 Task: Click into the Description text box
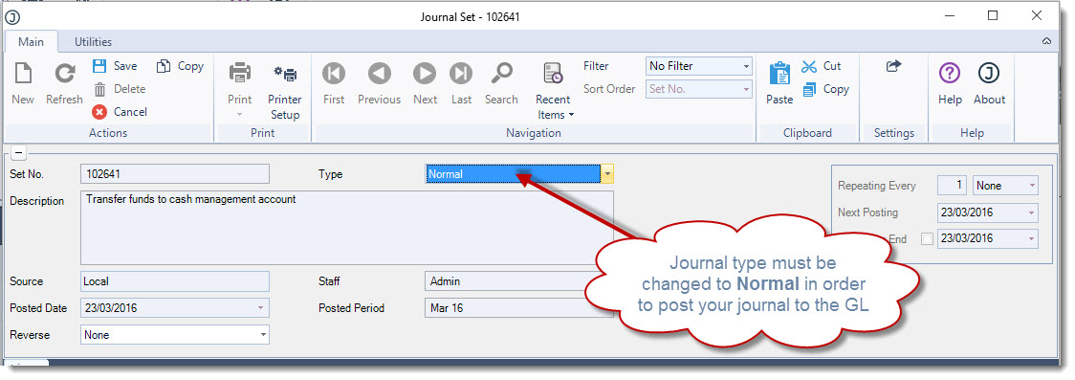tap(347, 228)
